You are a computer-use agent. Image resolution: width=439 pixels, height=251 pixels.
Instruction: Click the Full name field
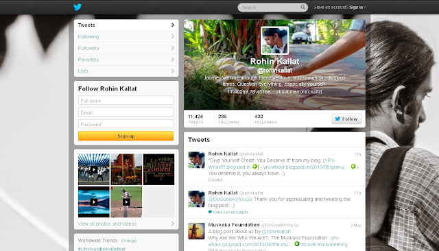click(x=126, y=100)
